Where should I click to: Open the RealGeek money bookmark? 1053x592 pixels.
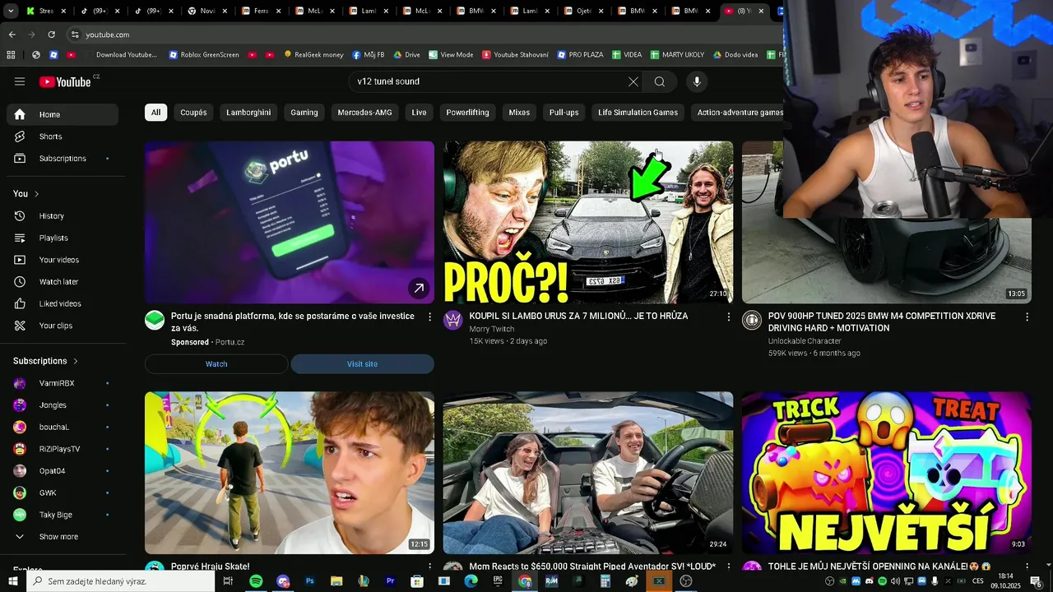tap(313, 55)
